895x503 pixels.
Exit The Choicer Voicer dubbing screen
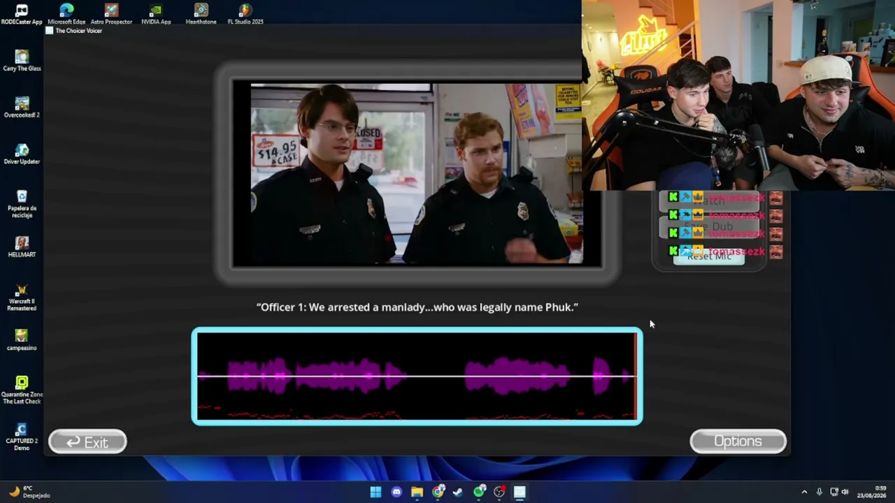tap(87, 442)
